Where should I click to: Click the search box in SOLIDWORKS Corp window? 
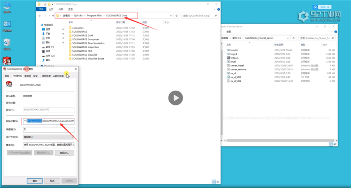click(x=200, y=16)
